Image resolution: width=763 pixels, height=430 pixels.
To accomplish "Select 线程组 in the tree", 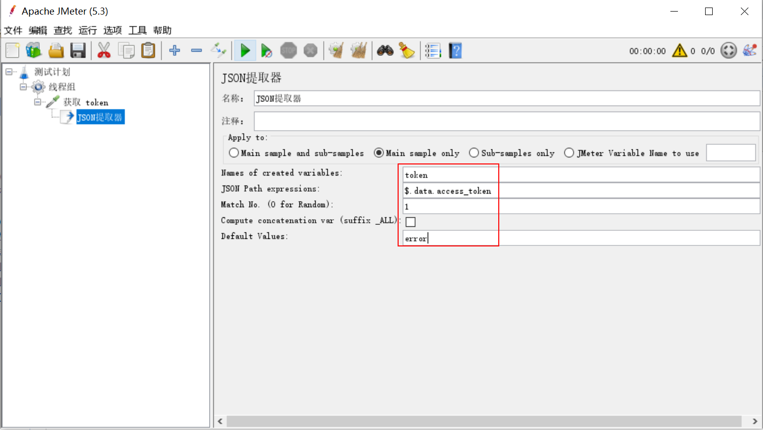I will (62, 87).
